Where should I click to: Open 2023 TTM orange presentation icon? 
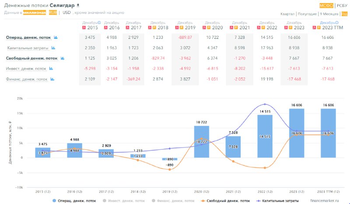[x=319, y=27]
